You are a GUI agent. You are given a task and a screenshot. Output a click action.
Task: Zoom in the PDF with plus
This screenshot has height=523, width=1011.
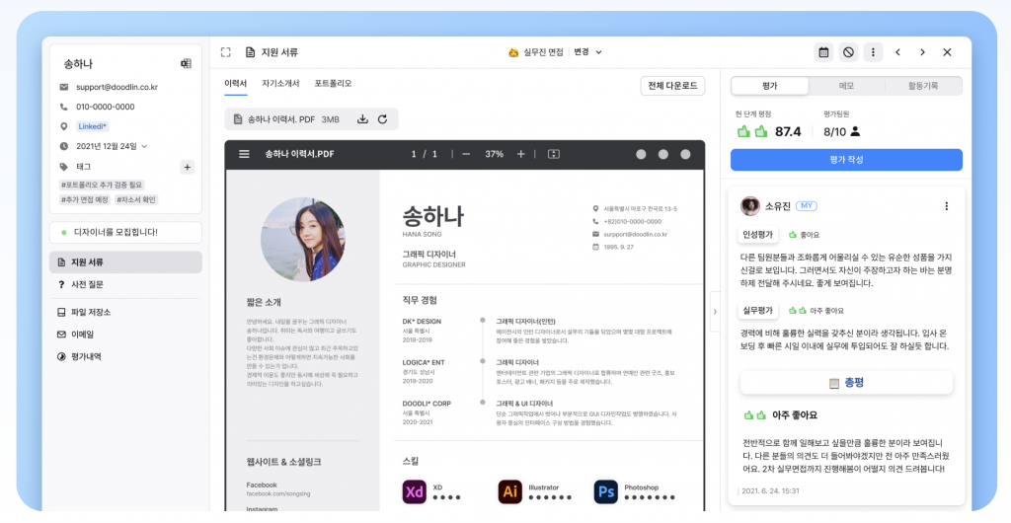click(521, 154)
